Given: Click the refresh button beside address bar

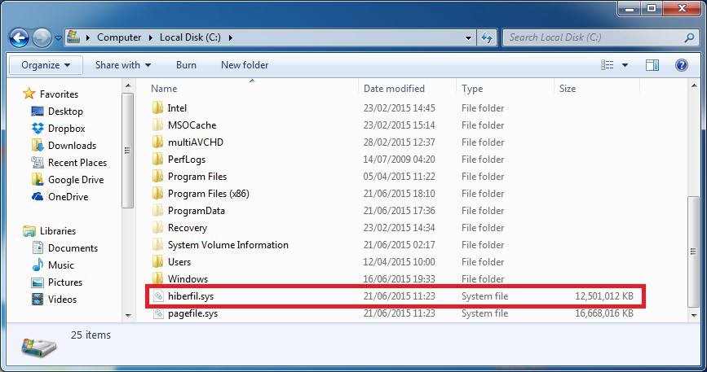Looking at the screenshot, I should [x=487, y=37].
